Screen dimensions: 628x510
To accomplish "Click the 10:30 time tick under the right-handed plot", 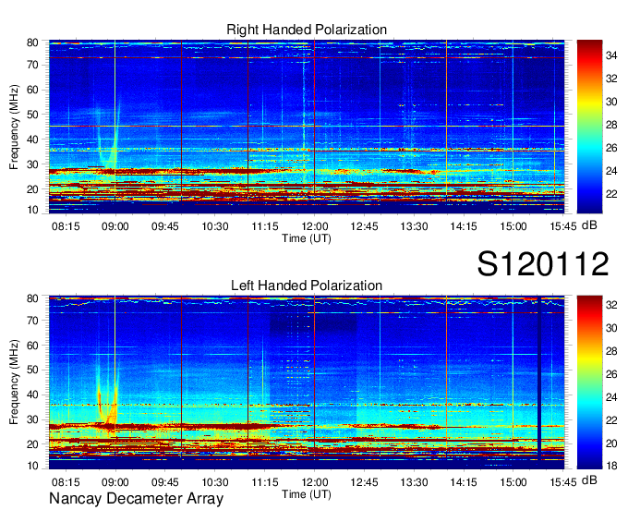I will click(215, 226).
